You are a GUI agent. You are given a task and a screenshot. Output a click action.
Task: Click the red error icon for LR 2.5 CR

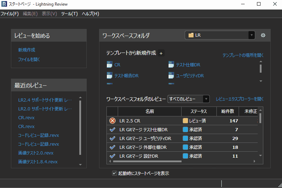click(x=112, y=121)
